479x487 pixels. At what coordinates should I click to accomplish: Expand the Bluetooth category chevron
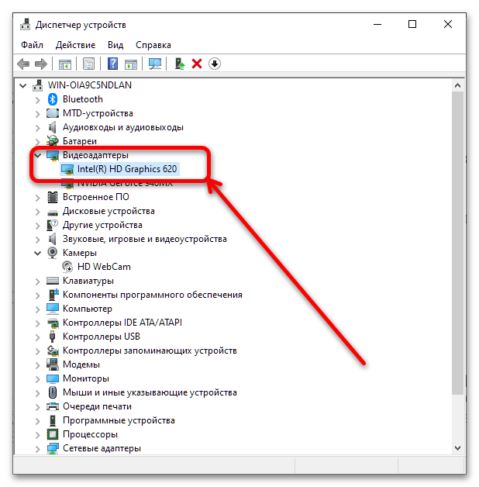[37, 100]
